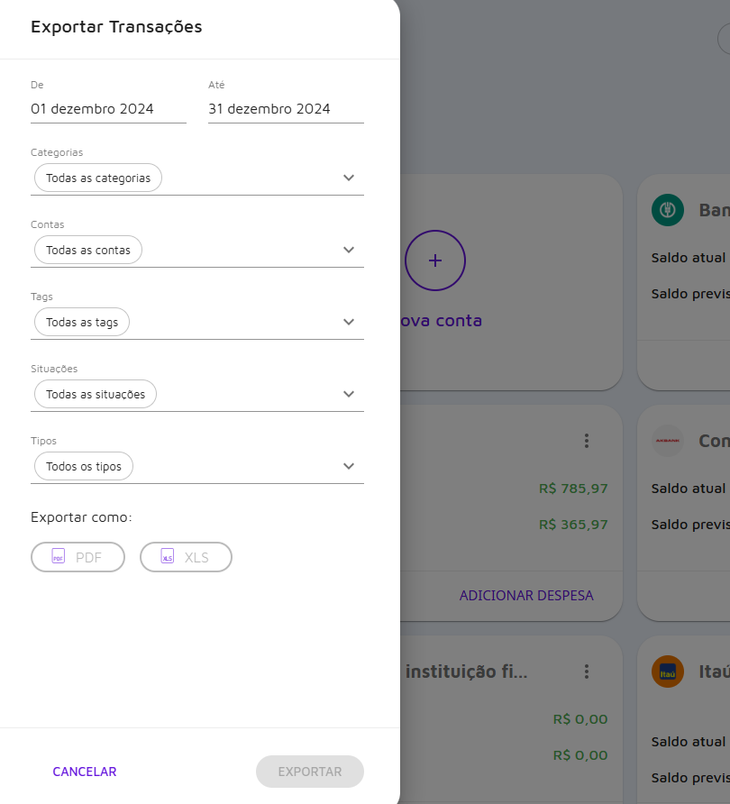Click the 'De' start date field
The width and height of the screenshot is (730, 804).
(x=108, y=109)
